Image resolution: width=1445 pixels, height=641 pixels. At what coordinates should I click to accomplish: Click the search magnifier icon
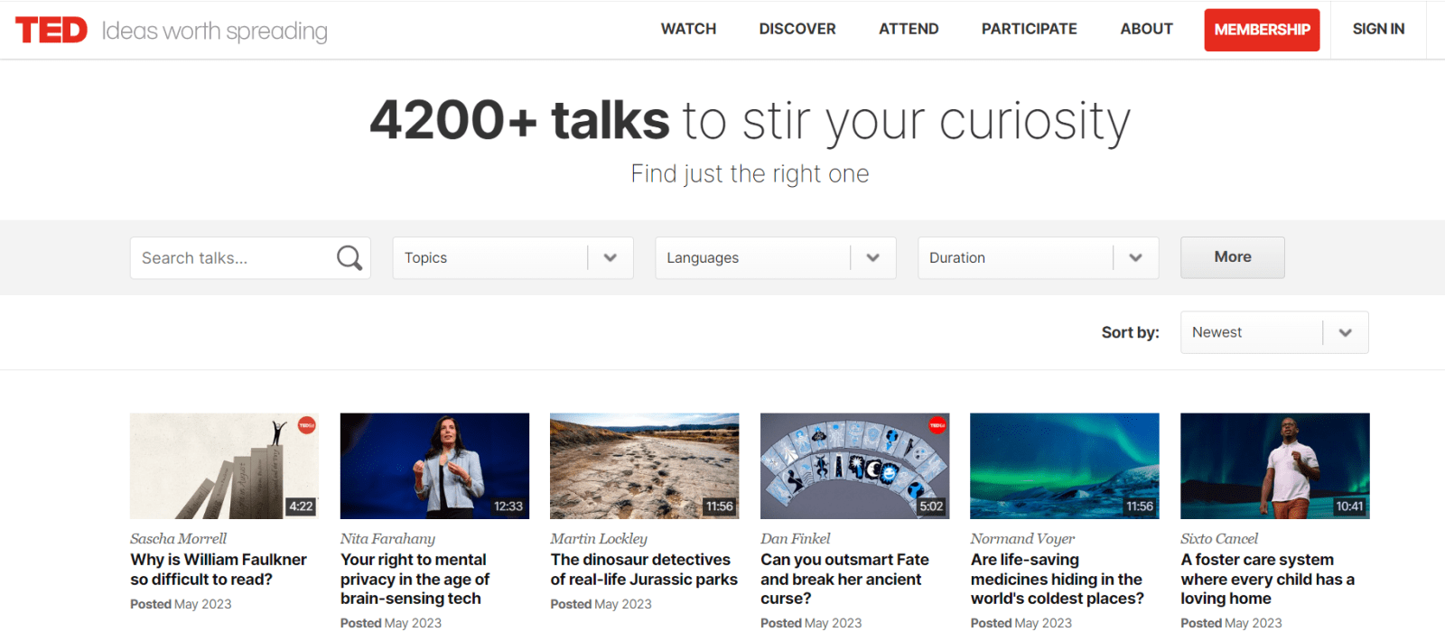tap(349, 258)
